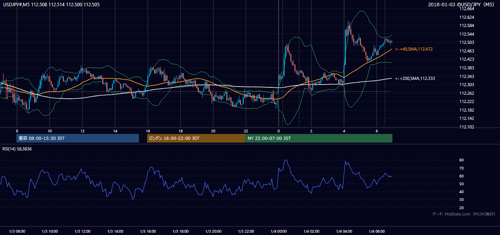Click the 112.303 price axis label
The width and height of the screenshot is (500, 235).
(x=466, y=85)
